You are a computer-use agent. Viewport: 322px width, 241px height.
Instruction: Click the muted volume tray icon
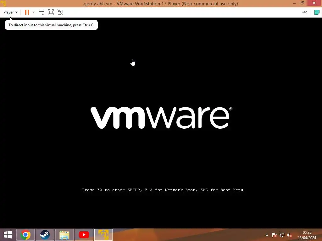[290, 235]
